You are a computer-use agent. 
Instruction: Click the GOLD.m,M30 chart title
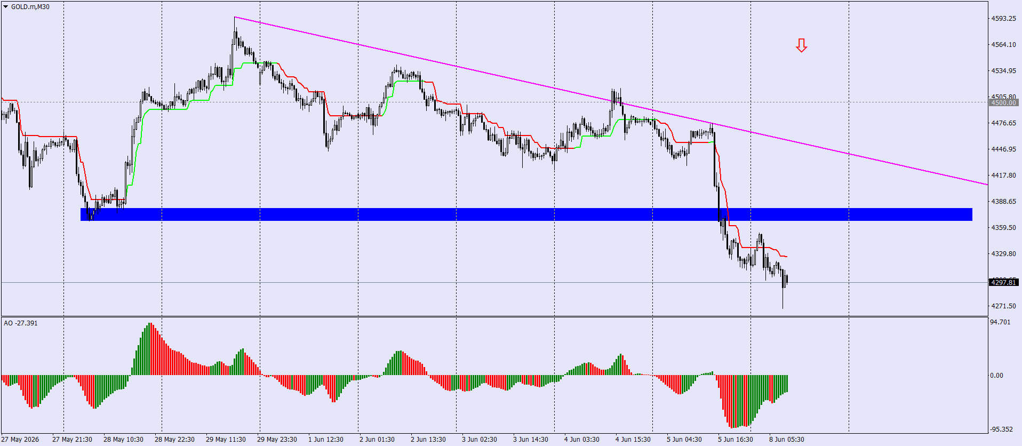point(30,7)
